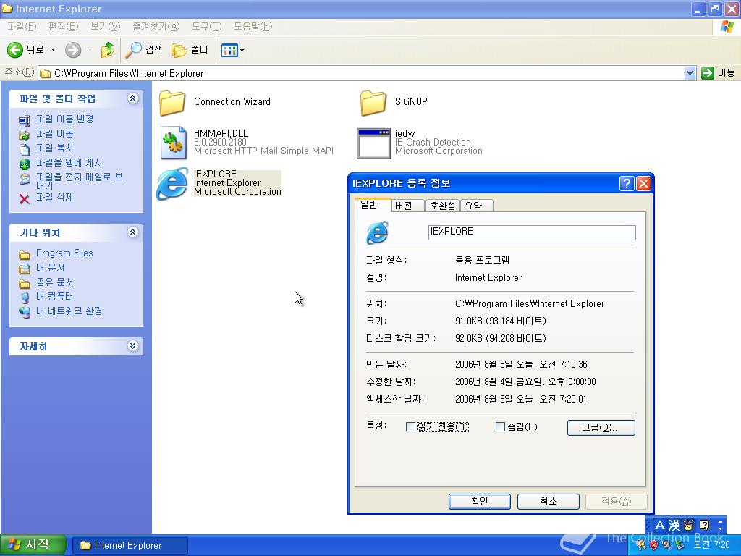Click the IEXPLORE file name field

532,232
